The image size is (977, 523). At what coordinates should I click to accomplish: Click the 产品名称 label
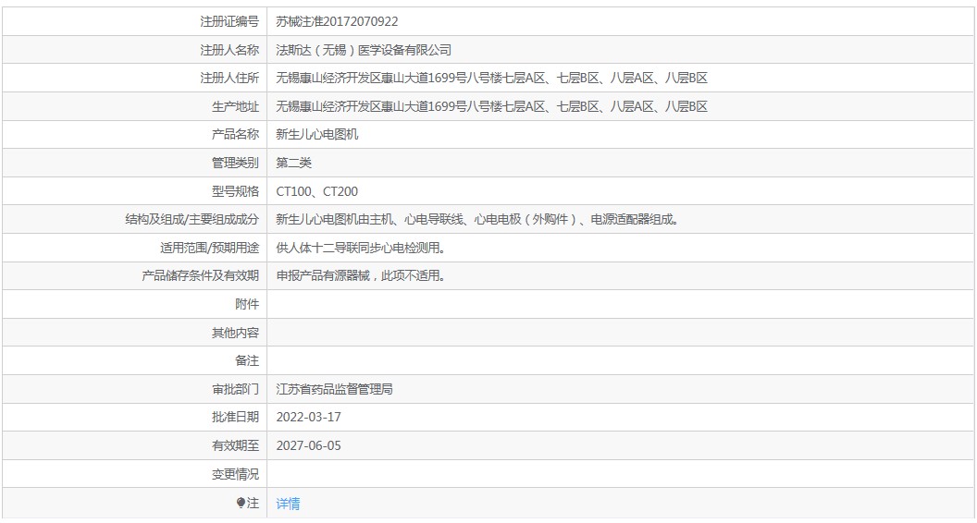236,135
